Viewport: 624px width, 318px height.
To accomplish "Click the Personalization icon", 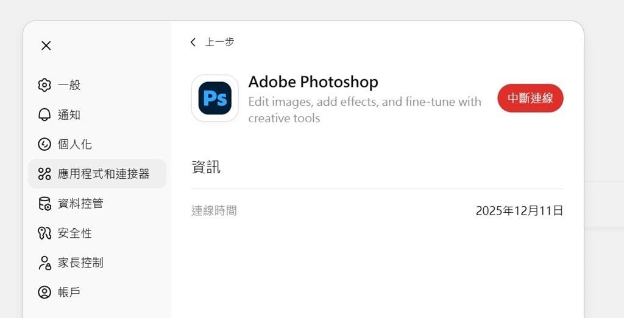I will point(44,144).
